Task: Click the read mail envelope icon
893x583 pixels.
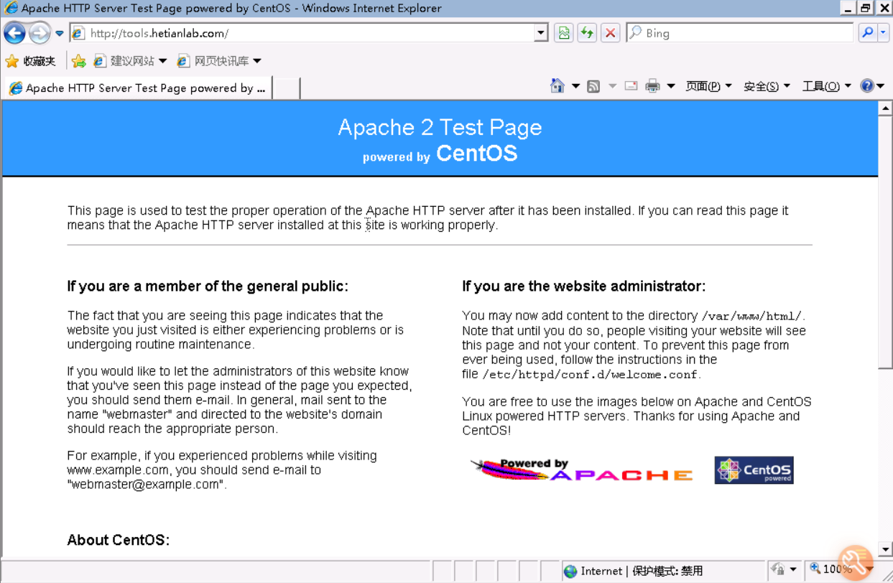Action: [x=631, y=86]
